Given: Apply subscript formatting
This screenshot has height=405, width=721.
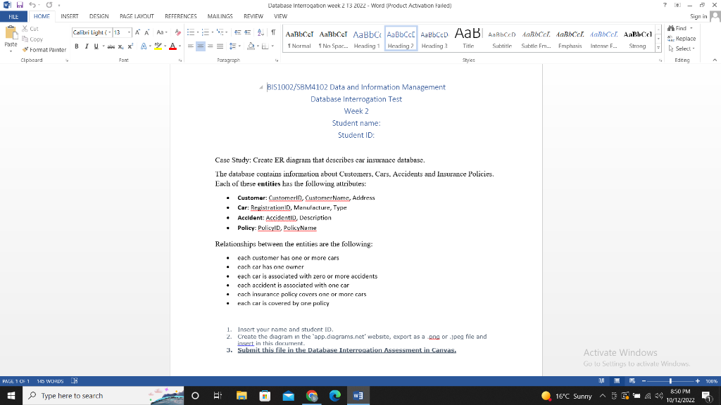Looking at the screenshot, I should pyautogui.click(x=120, y=46).
